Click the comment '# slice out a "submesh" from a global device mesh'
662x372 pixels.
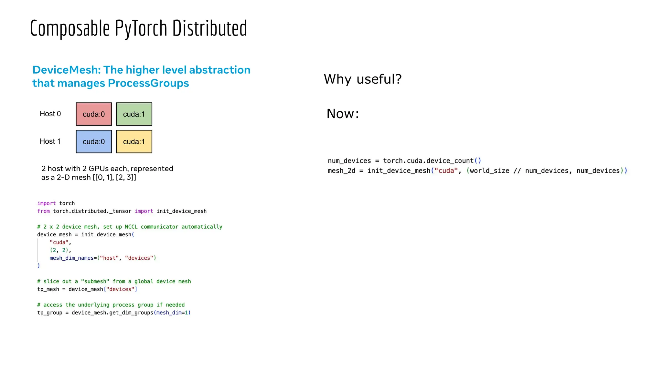point(114,281)
